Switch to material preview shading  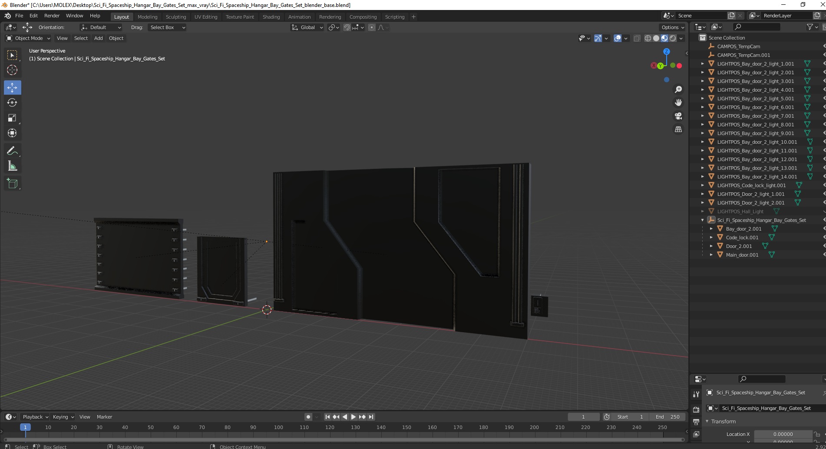coord(664,38)
